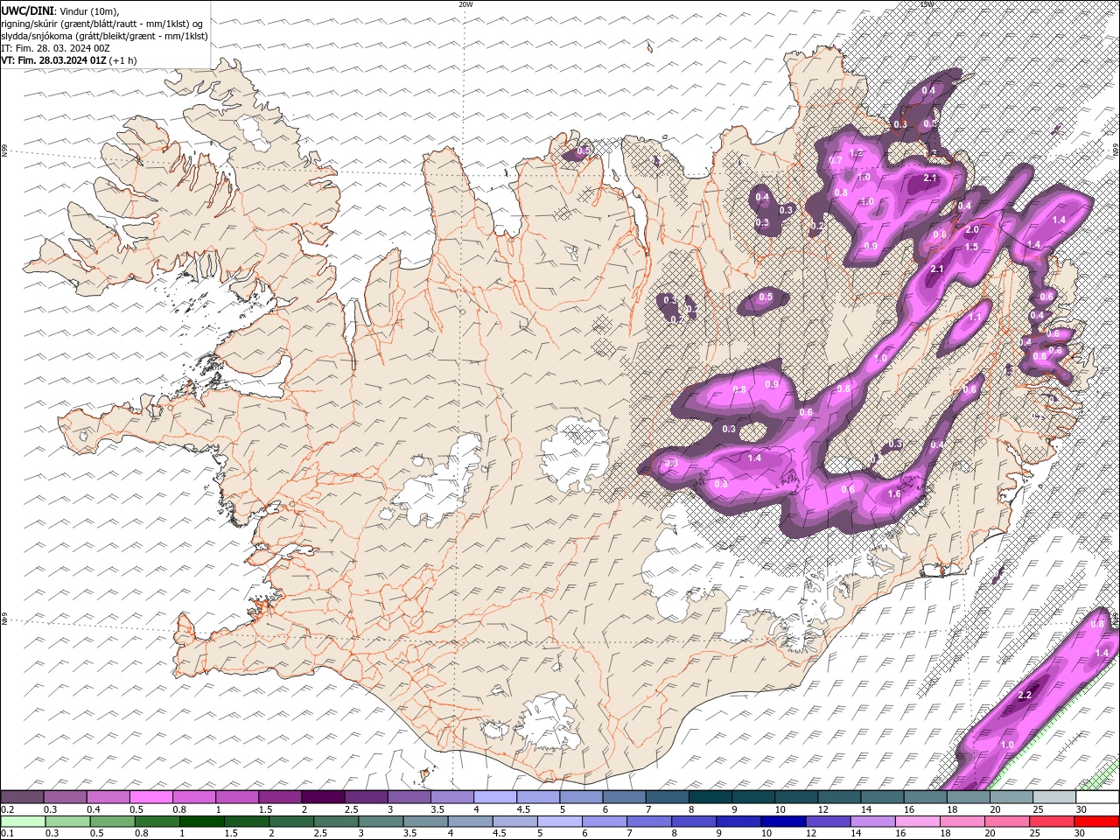This screenshot has width=1120, height=840.
Task: Click the palest green 0.1–0.3 rain scale swatch
Action: pyautogui.click(x=23, y=822)
